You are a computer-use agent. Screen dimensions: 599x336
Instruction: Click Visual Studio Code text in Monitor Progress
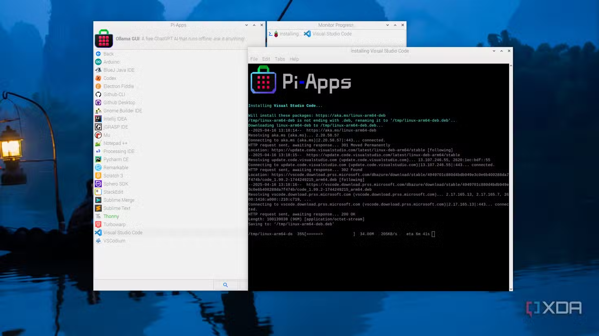point(332,34)
